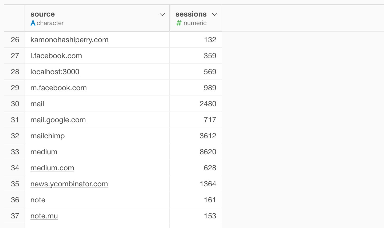The width and height of the screenshot is (384, 228).
Task: Select row number 30
Action: tap(15, 104)
